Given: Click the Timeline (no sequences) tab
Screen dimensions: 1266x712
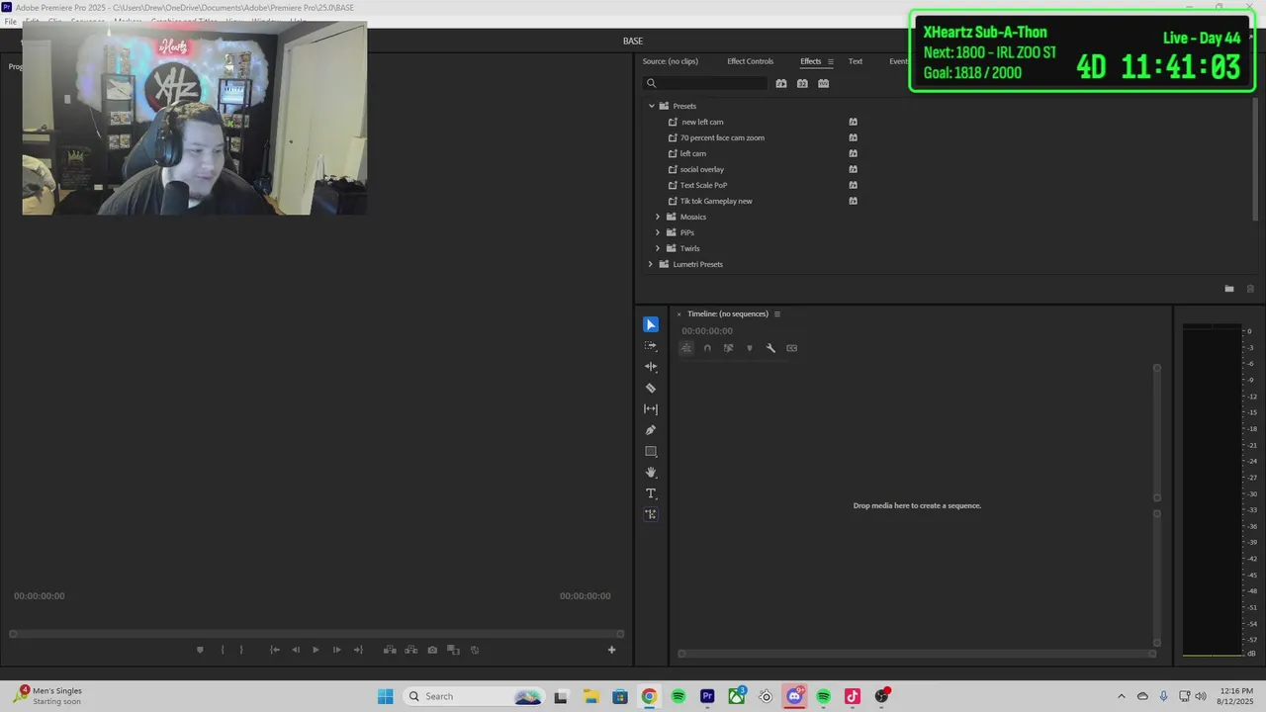Looking at the screenshot, I should click(x=728, y=313).
